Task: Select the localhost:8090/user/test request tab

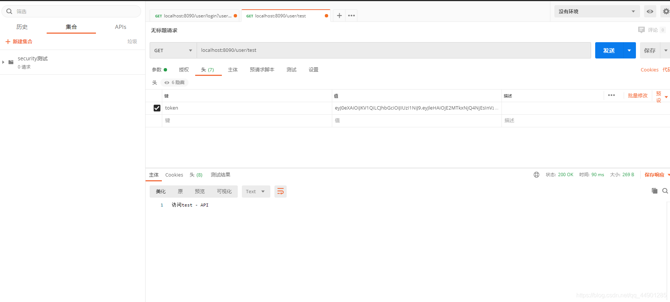Action: [x=286, y=16]
